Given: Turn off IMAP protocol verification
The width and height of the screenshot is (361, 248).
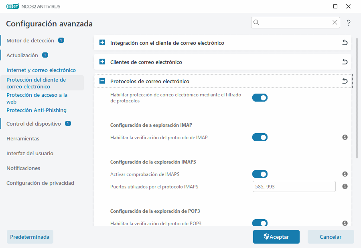Looking at the screenshot, I should (260, 137).
